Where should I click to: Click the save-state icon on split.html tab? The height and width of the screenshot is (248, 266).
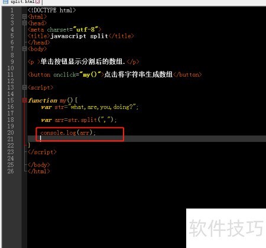coord(5,2)
